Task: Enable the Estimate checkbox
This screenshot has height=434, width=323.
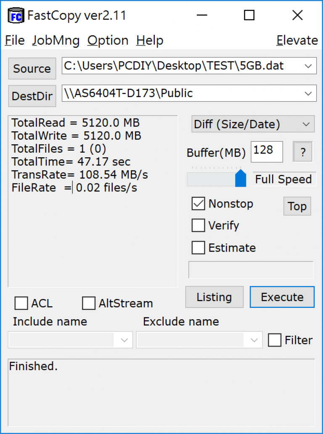Action: pyautogui.click(x=198, y=247)
